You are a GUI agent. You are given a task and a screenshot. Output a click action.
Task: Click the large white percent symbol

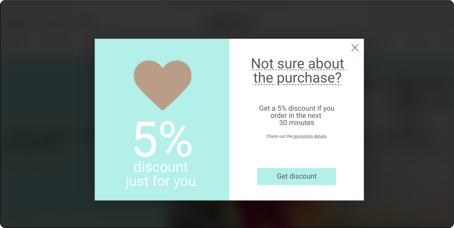[x=176, y=139]
